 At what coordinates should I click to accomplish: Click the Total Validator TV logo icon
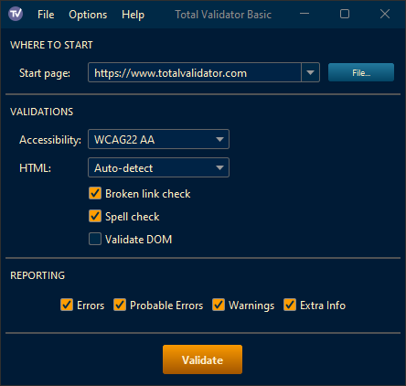(16, 14)
